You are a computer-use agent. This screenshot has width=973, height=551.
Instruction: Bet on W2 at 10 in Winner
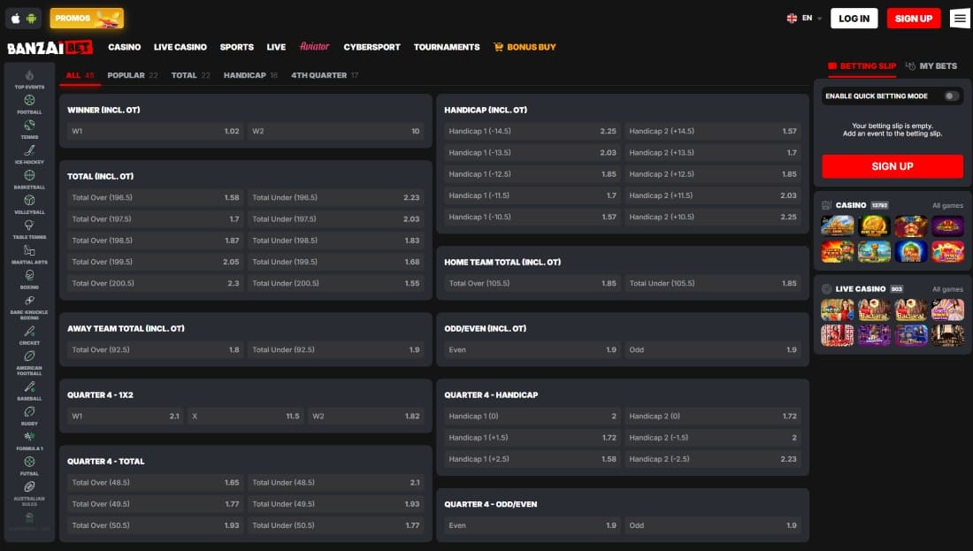[336, 132]
